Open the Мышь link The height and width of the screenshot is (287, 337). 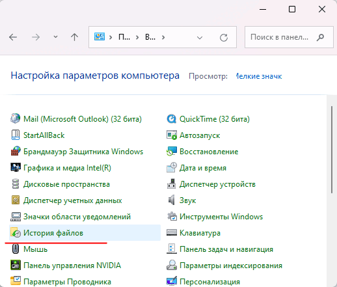[35, 249]
